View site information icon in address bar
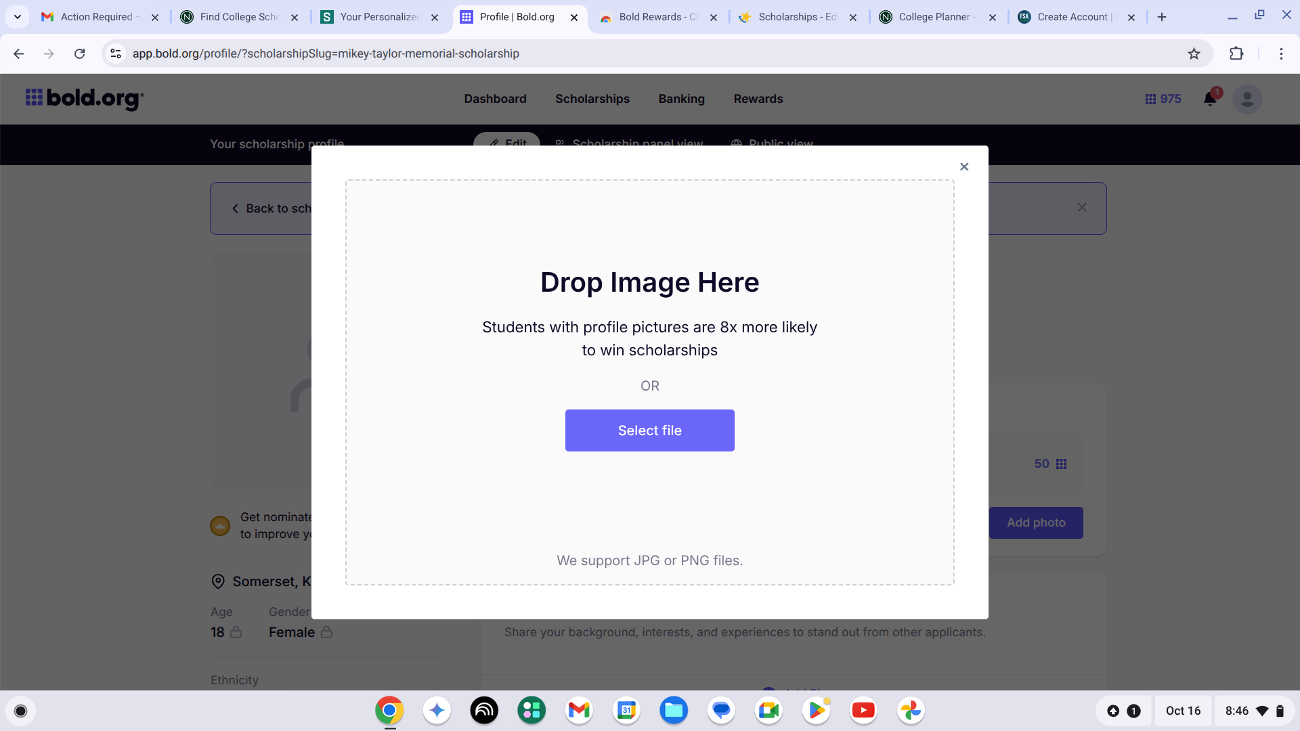Screen dimensions: 1300x731 pyautogui.click(x=116, y=53)
